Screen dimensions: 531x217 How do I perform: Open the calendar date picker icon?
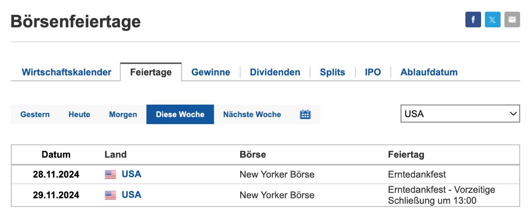(x=305, y=115)
